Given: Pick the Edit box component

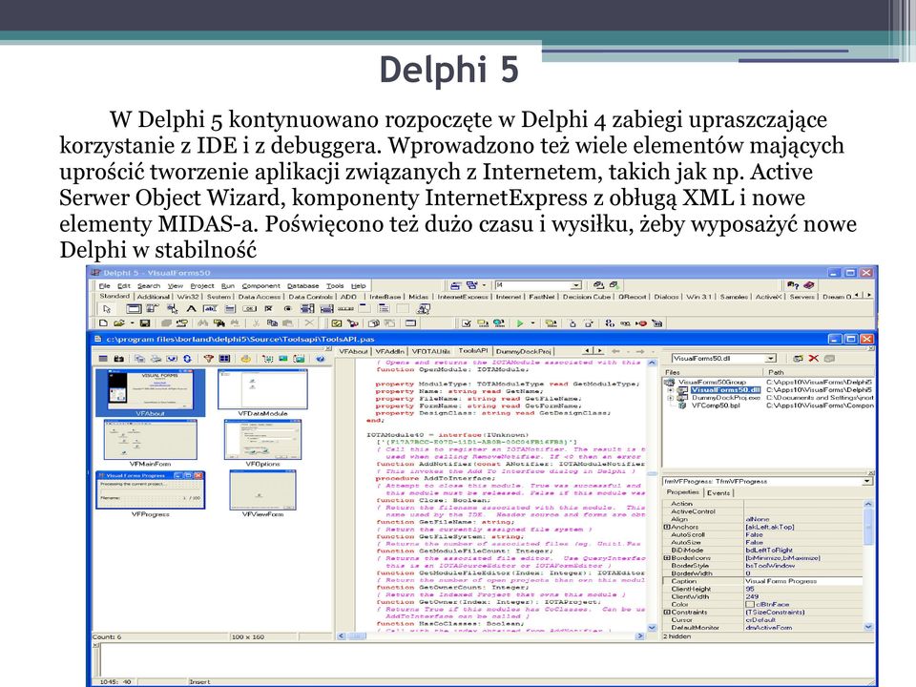Looking at the screenshot, I should [210, 309].
